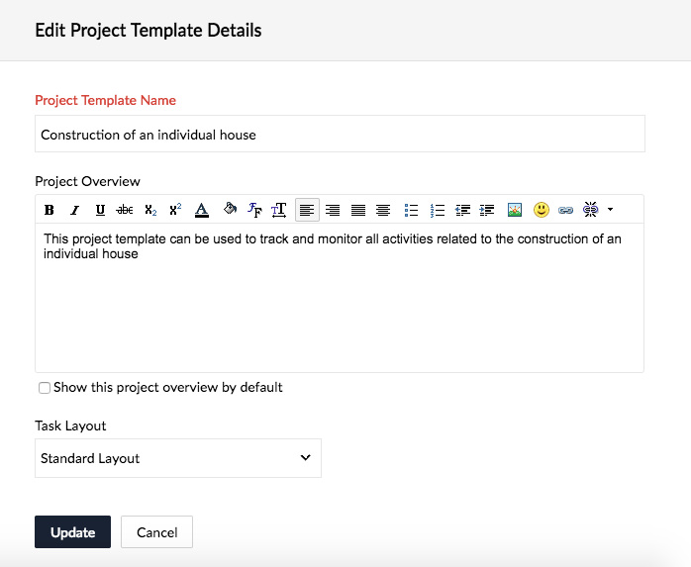Apply strikethrough formatting
The height and width of the screenshot is (567, 691).
125,210
